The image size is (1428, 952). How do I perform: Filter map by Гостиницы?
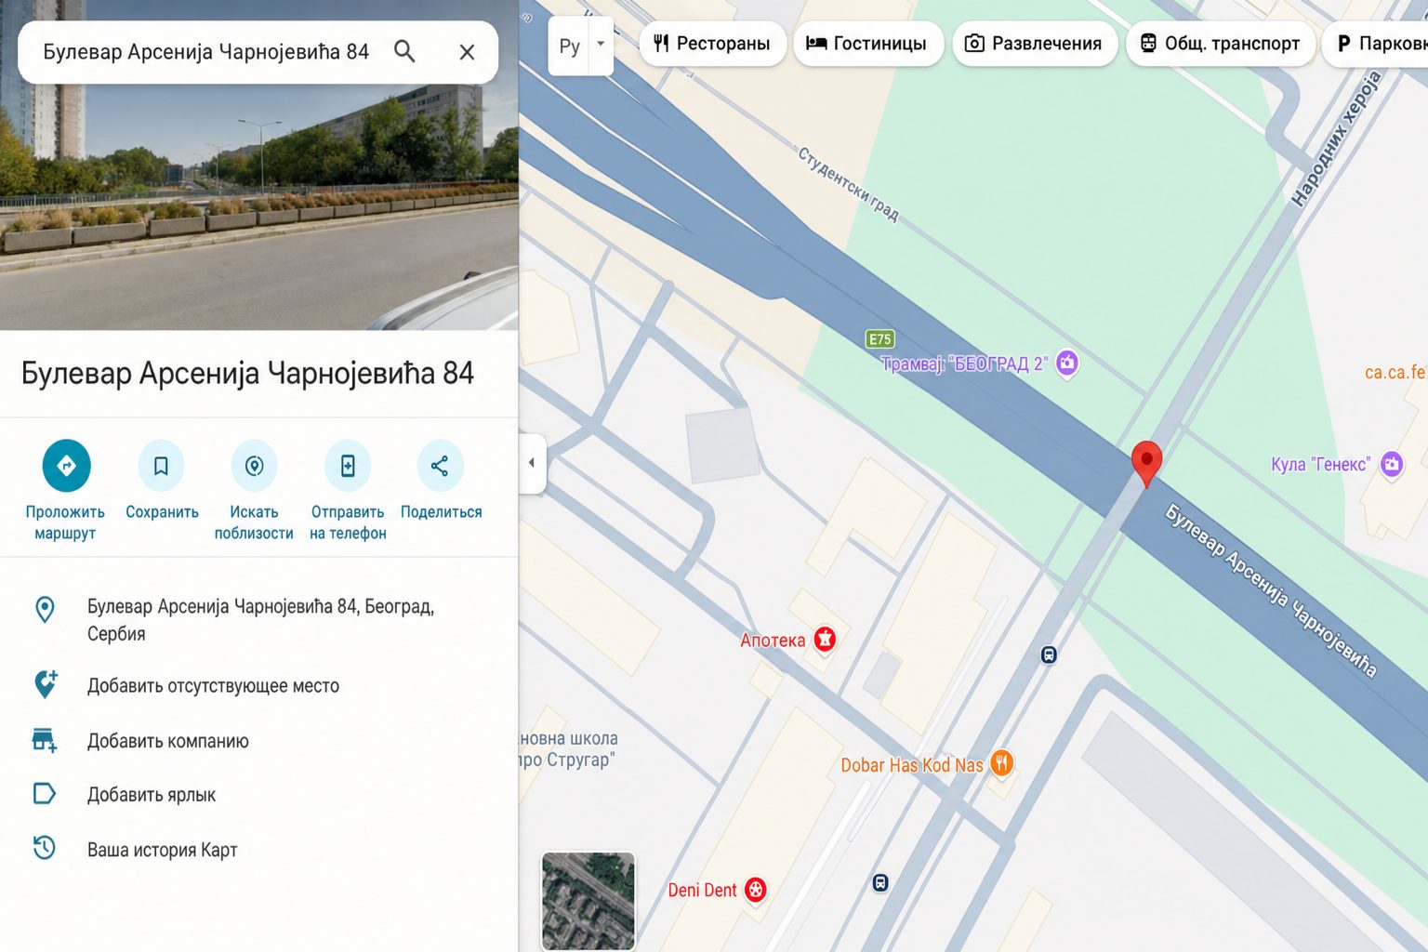[866, 44]
